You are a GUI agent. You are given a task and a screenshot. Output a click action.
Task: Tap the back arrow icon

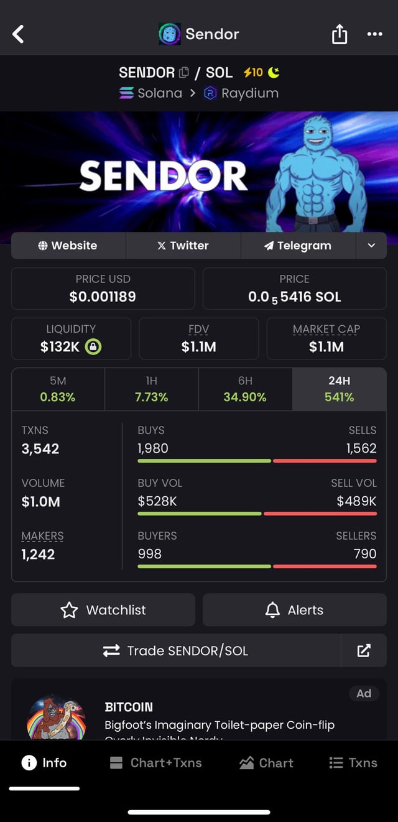pos(19,34)
